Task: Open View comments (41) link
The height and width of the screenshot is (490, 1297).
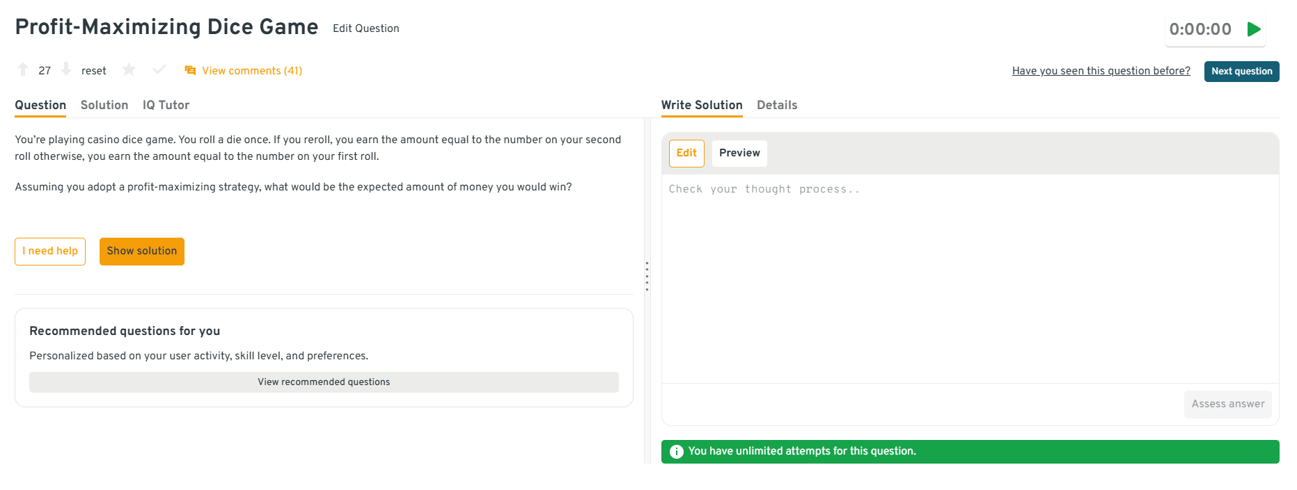Action: (x=252, y=71)
